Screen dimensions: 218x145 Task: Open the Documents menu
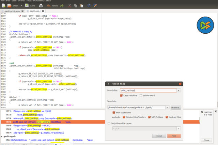pyautogui.click(x=38, y=1)
